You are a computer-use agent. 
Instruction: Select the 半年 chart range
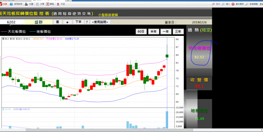point(153,31)
